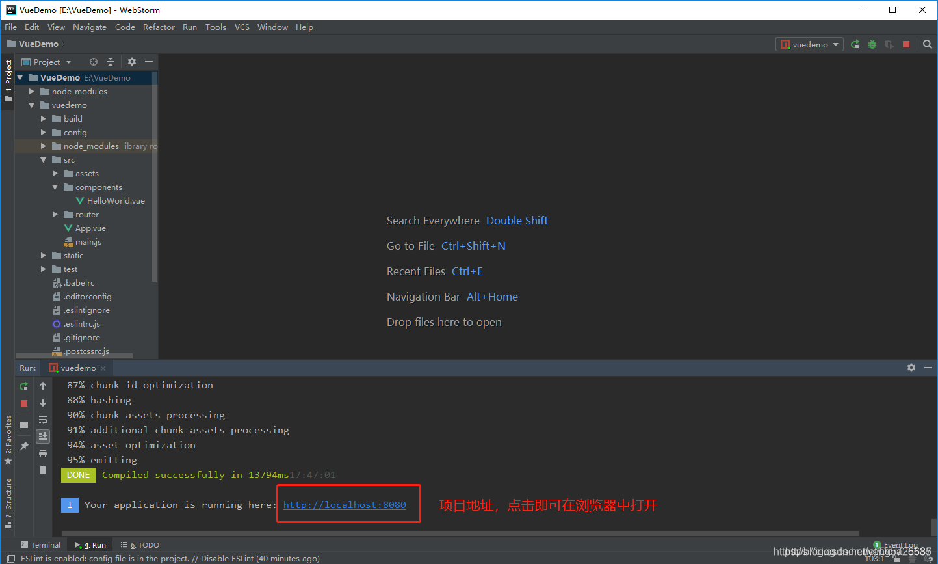Click the print icon in Run panel
The width and height of the screenshot is (938, 564).
[x=43, y=453]
